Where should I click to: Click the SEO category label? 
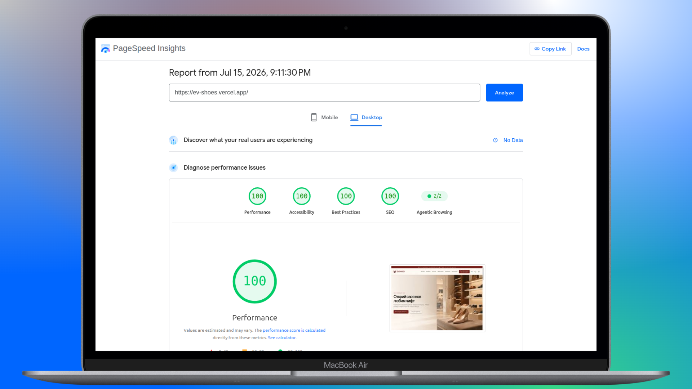click(x=390, y=213)
